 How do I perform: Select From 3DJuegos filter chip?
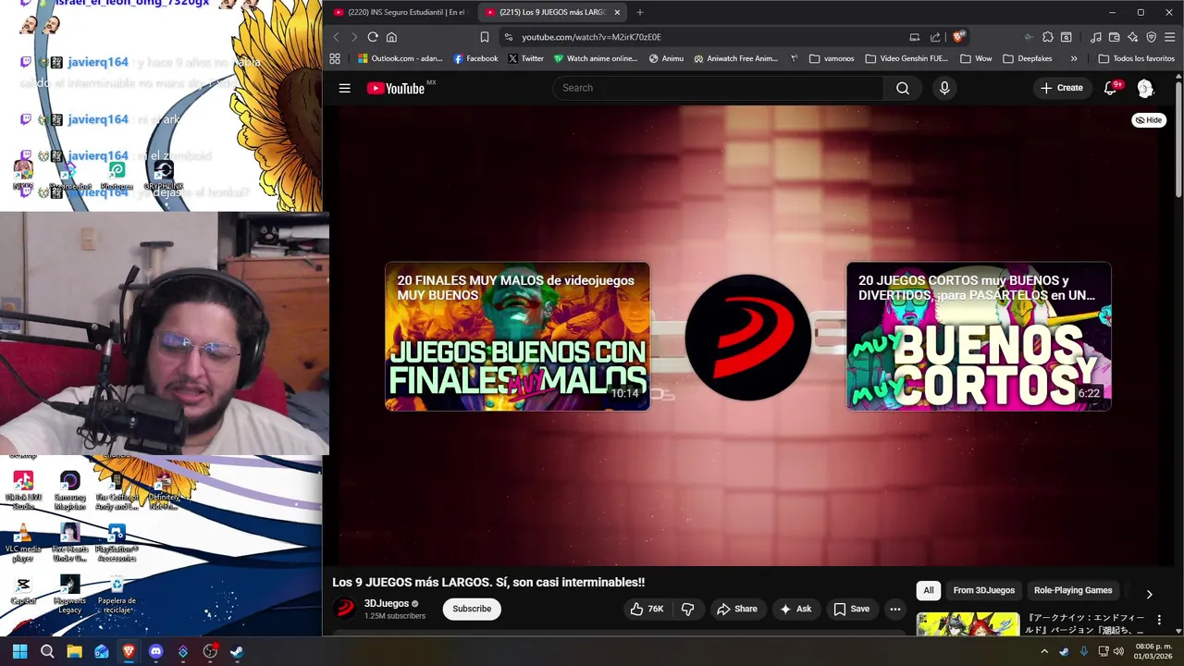[983, 590]
